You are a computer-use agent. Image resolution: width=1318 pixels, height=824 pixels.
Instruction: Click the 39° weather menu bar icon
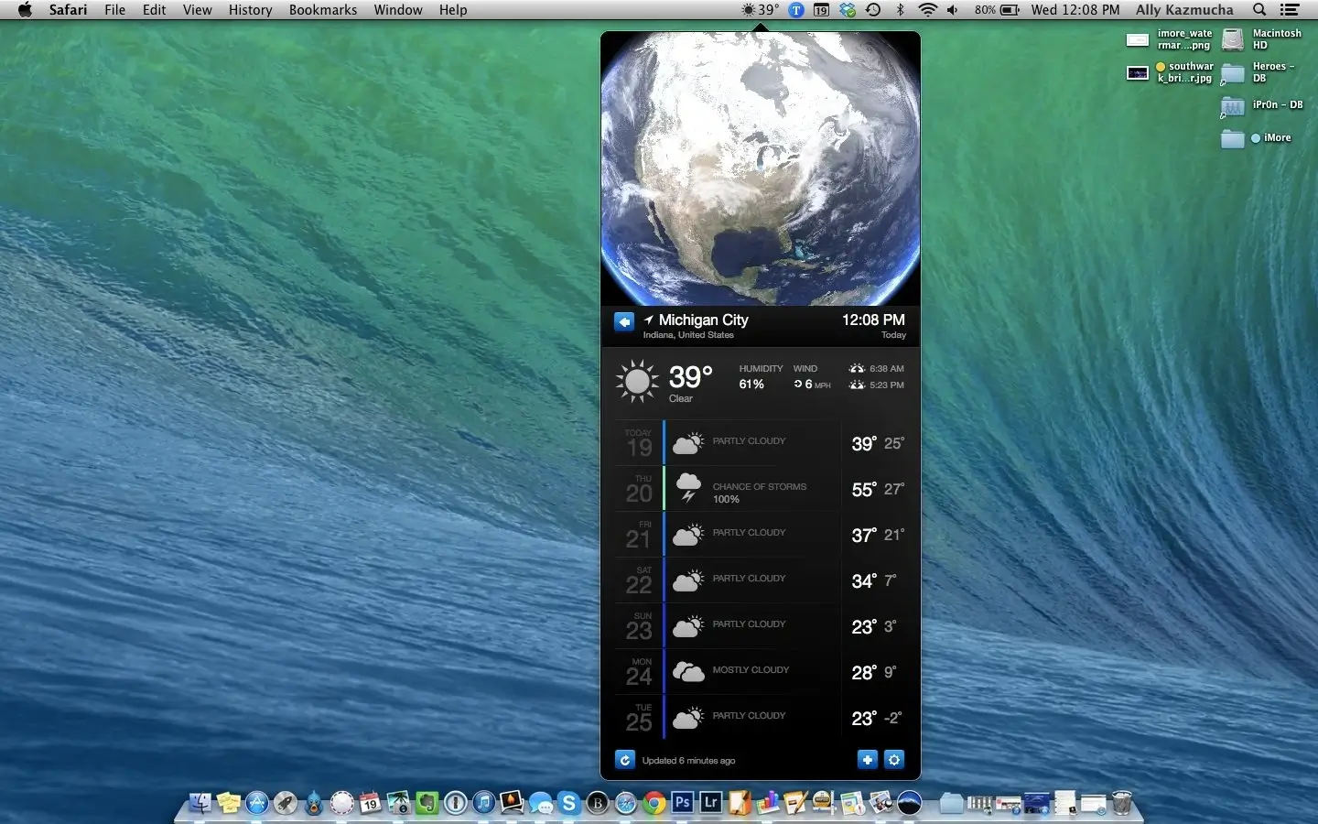[761, 10]
